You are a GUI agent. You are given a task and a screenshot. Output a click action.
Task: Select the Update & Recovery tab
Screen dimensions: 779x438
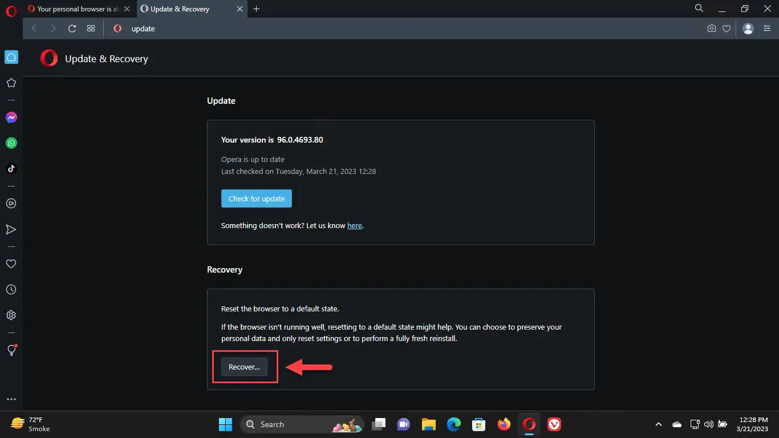click(x=191, y=9)
